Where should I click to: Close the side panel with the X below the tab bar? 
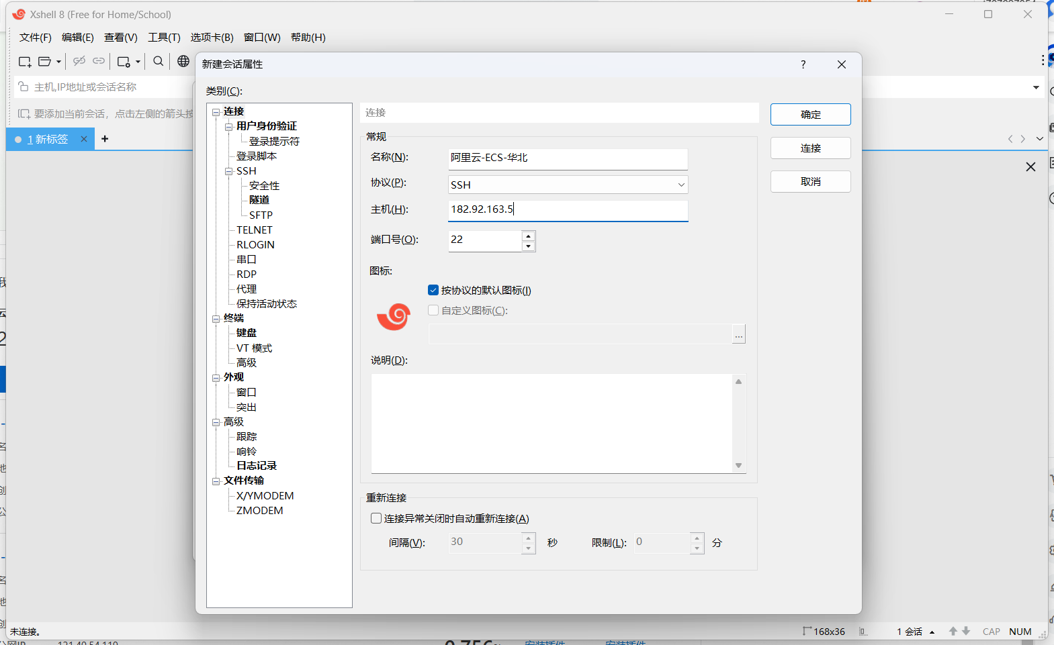coord(1030,166)
